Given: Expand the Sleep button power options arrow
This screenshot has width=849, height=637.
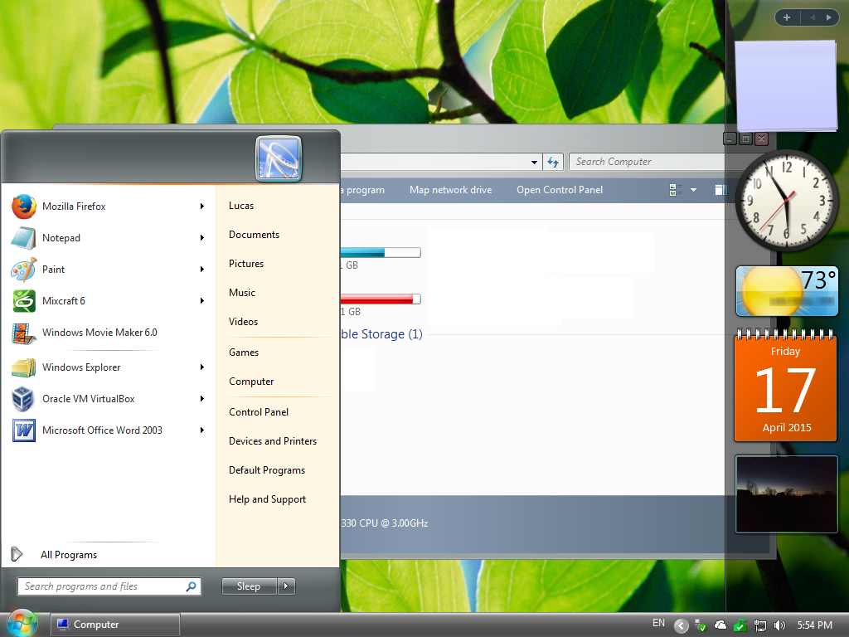Looking at the screenshot, I should (286, 586).
